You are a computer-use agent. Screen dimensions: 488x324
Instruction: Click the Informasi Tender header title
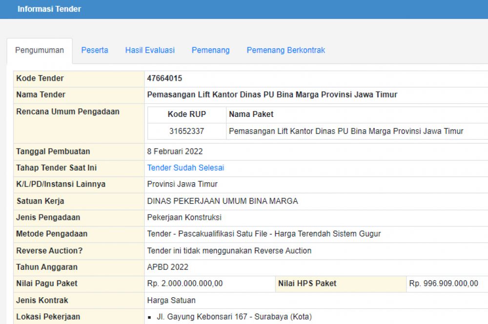(x=49, y=9)
